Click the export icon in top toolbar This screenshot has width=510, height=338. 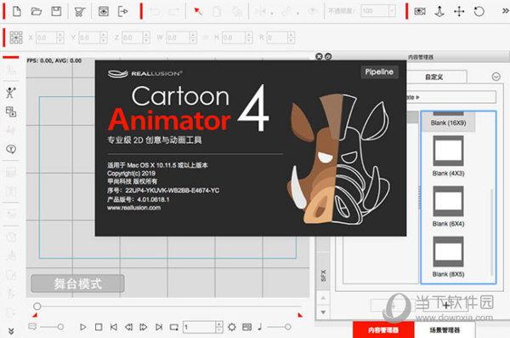pyautogui.click(x=123, y=11)
